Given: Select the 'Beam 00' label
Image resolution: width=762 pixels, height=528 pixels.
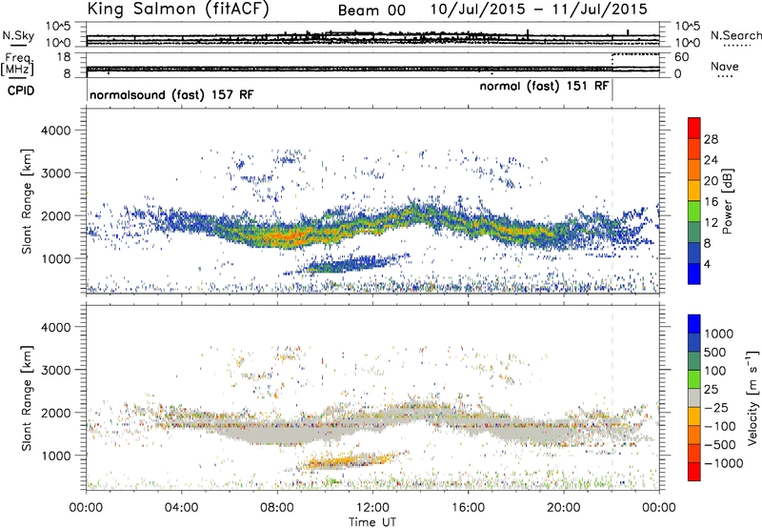Looking at the screenshot, I should [x=371, y=10].
